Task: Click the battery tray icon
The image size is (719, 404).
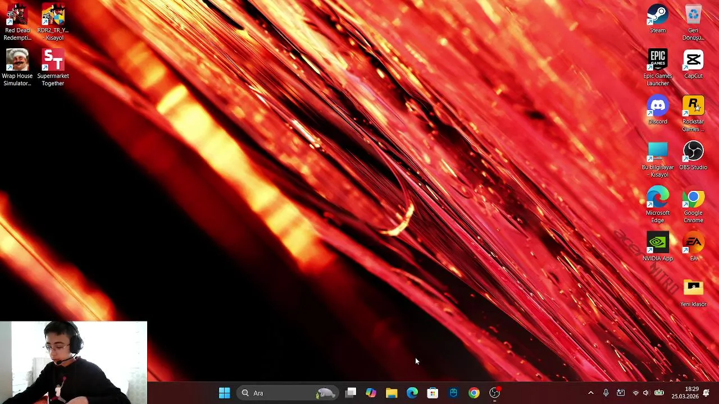Action: point(659,393)
